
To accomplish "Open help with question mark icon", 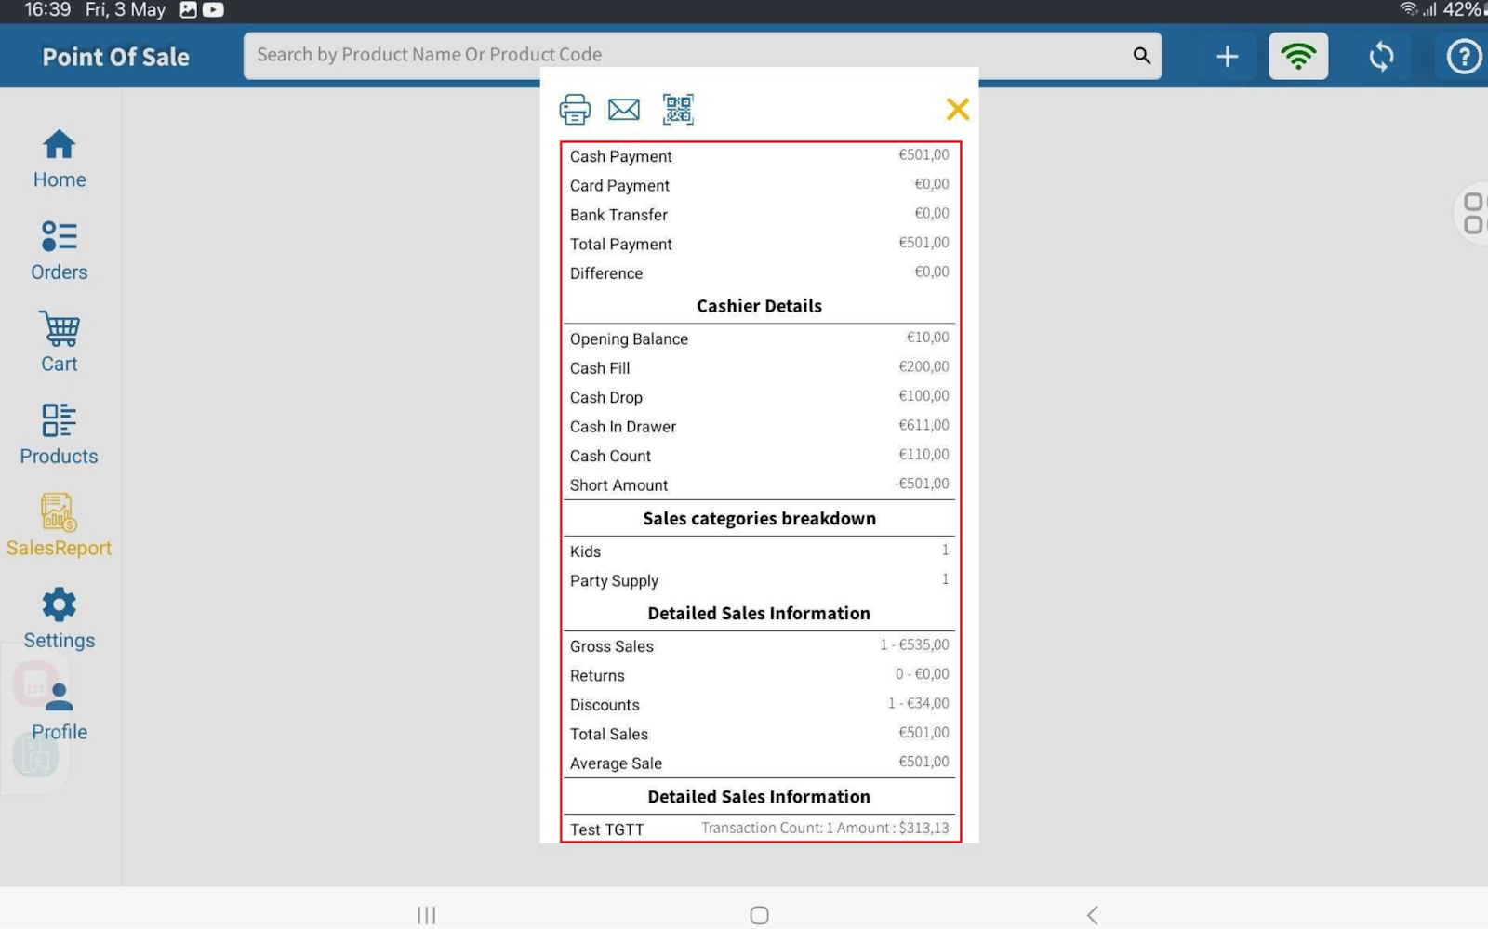I will 1463,57.
